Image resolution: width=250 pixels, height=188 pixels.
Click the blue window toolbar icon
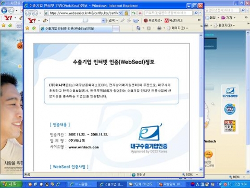pyautogui.click(x=135, y=21)
